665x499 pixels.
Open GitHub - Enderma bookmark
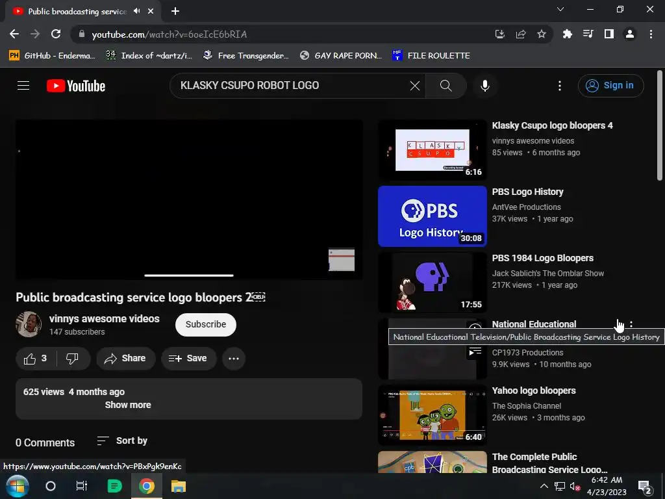point(52,56)
